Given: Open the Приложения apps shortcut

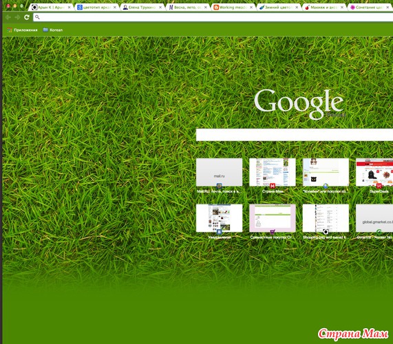Looking at the screenshot, I should (x=22, y=30).
